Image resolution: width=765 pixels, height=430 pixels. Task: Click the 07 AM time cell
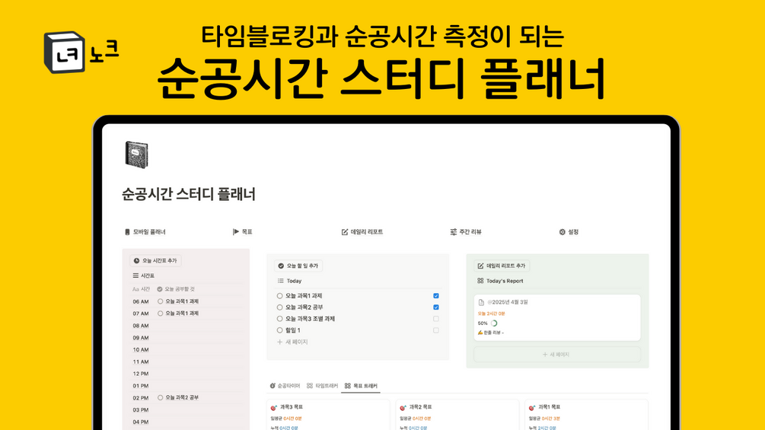pyautogui.click(x=141, y=314)
